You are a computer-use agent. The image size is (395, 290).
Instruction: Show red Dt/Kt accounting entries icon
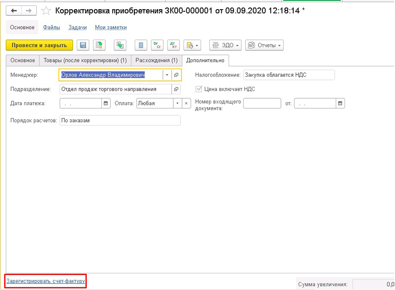[173, 45]
